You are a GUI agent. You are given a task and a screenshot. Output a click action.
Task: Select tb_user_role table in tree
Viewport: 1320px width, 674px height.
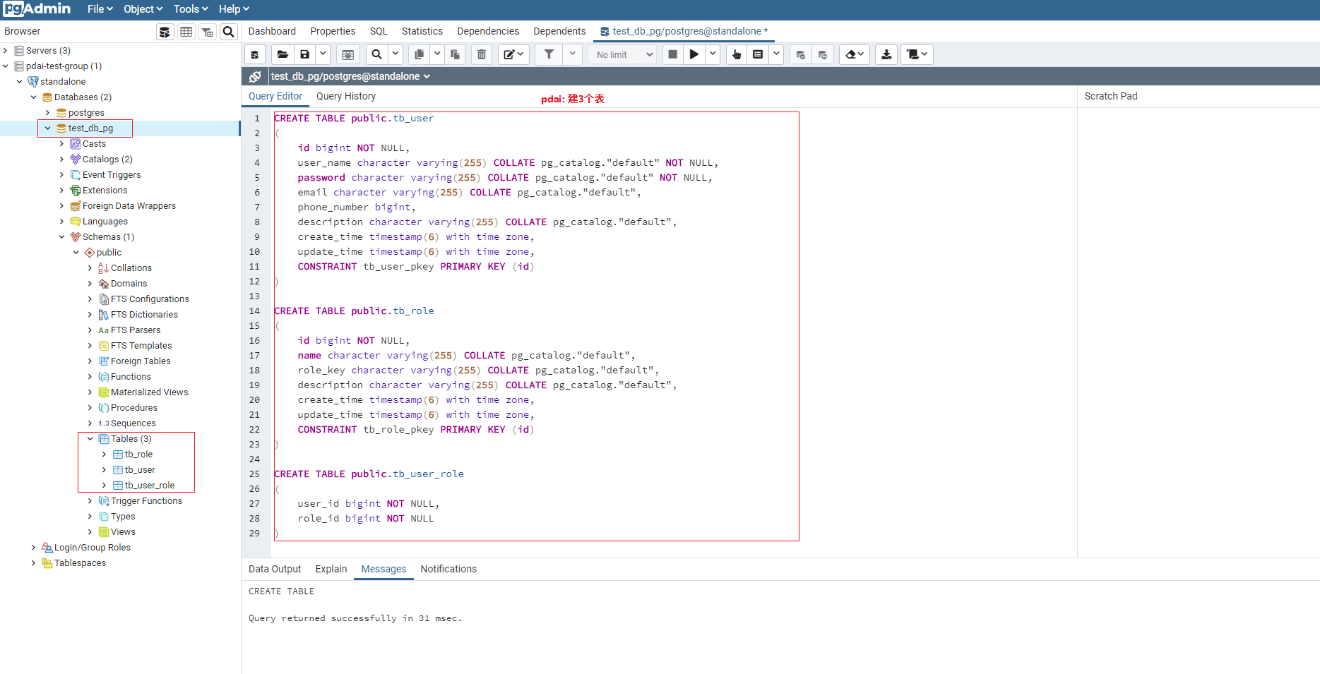click(149, 486)
